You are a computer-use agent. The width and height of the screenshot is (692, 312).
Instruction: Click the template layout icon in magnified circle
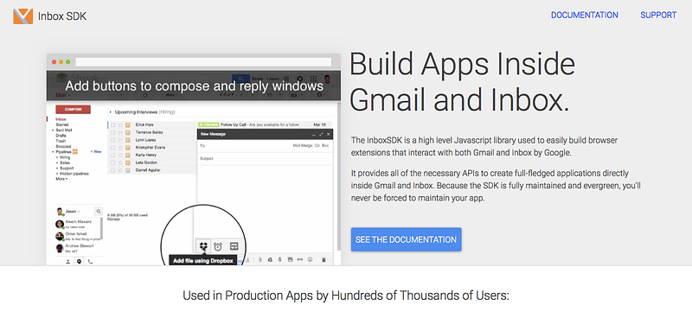234,246
